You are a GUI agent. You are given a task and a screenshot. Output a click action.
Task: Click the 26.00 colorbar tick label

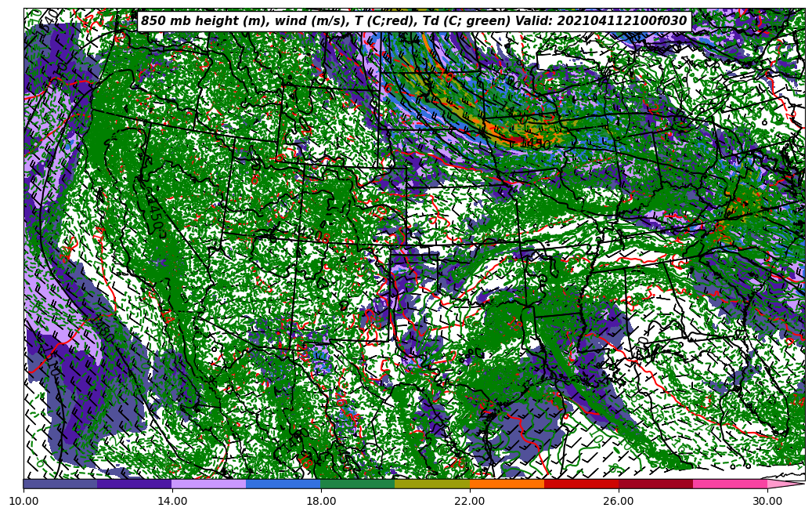pyautogui.click(x=619, y=502)
